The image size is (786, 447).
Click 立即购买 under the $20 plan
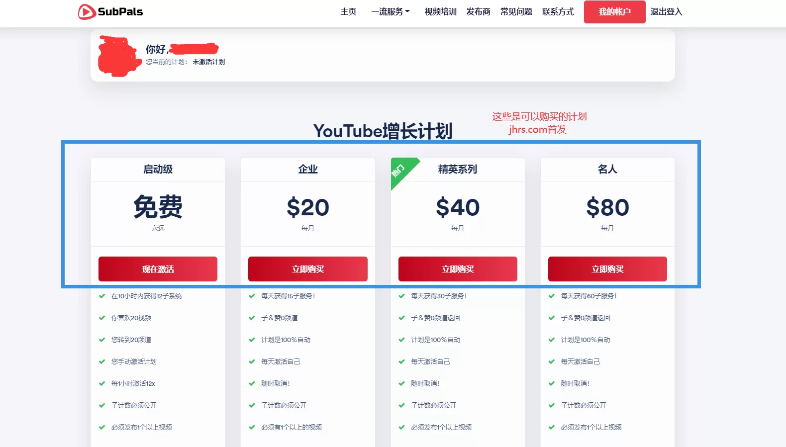click(x=307, y=269)
